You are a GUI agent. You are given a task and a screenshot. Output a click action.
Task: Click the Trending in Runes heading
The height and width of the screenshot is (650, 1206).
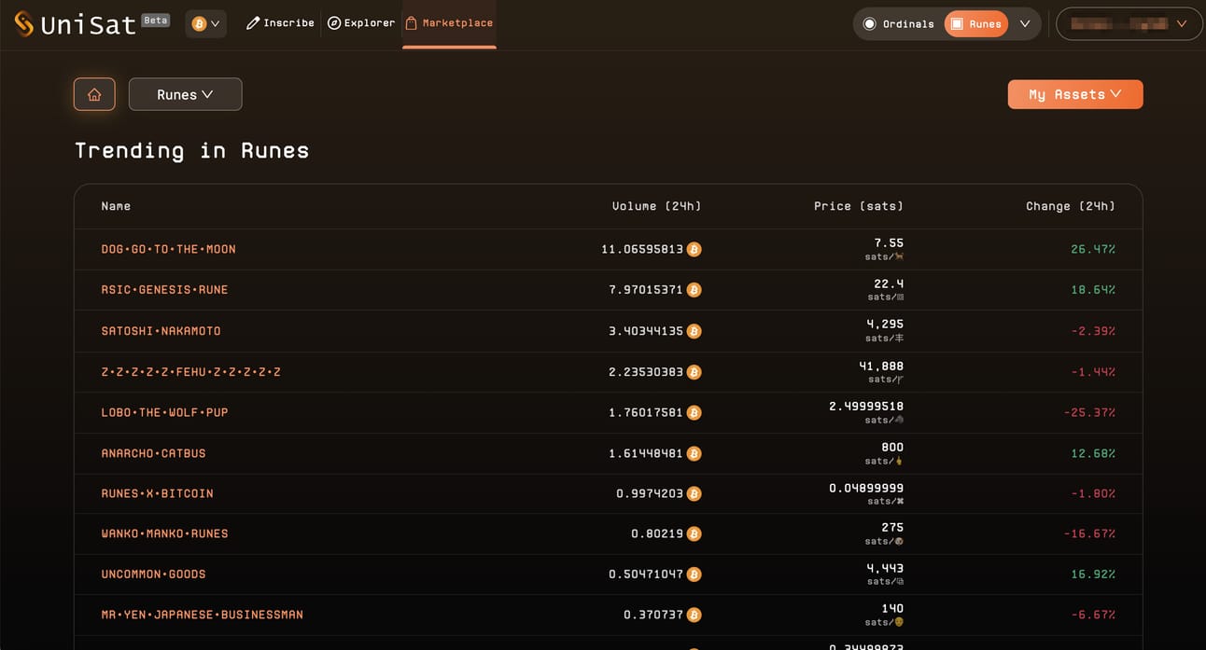(x=191, y=150)
